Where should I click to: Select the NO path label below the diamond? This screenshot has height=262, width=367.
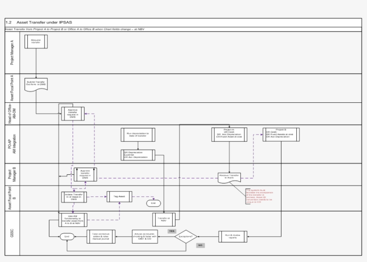pos(200,244)
